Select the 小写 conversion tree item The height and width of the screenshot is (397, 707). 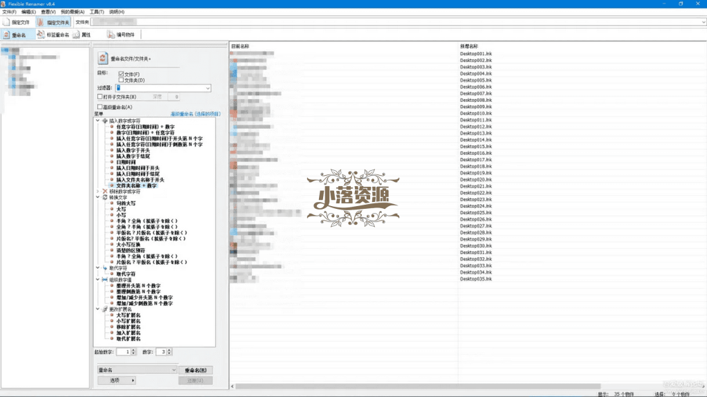(121, 215)
